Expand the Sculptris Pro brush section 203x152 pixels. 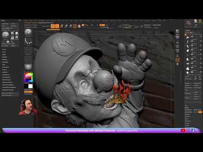pyautogui.click(x=6, y=75)
